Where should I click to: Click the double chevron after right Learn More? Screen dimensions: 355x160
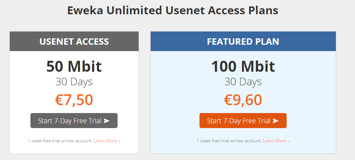point(288,141)
